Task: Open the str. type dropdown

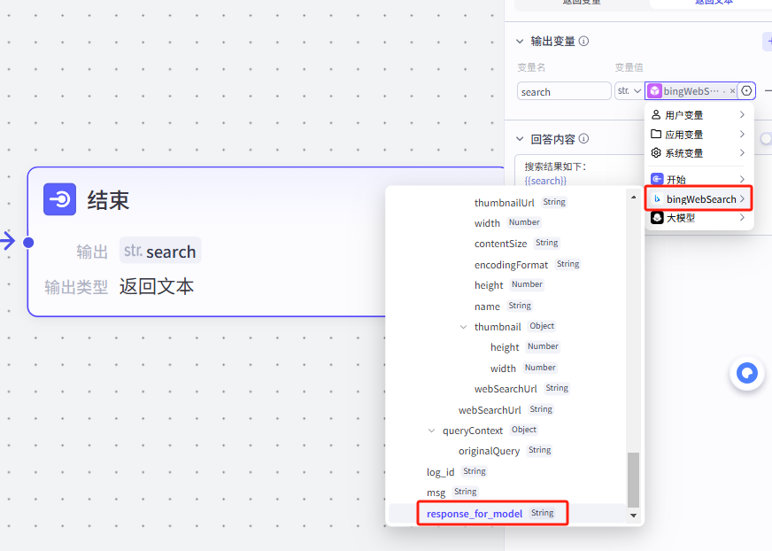Action: (629, 91)
